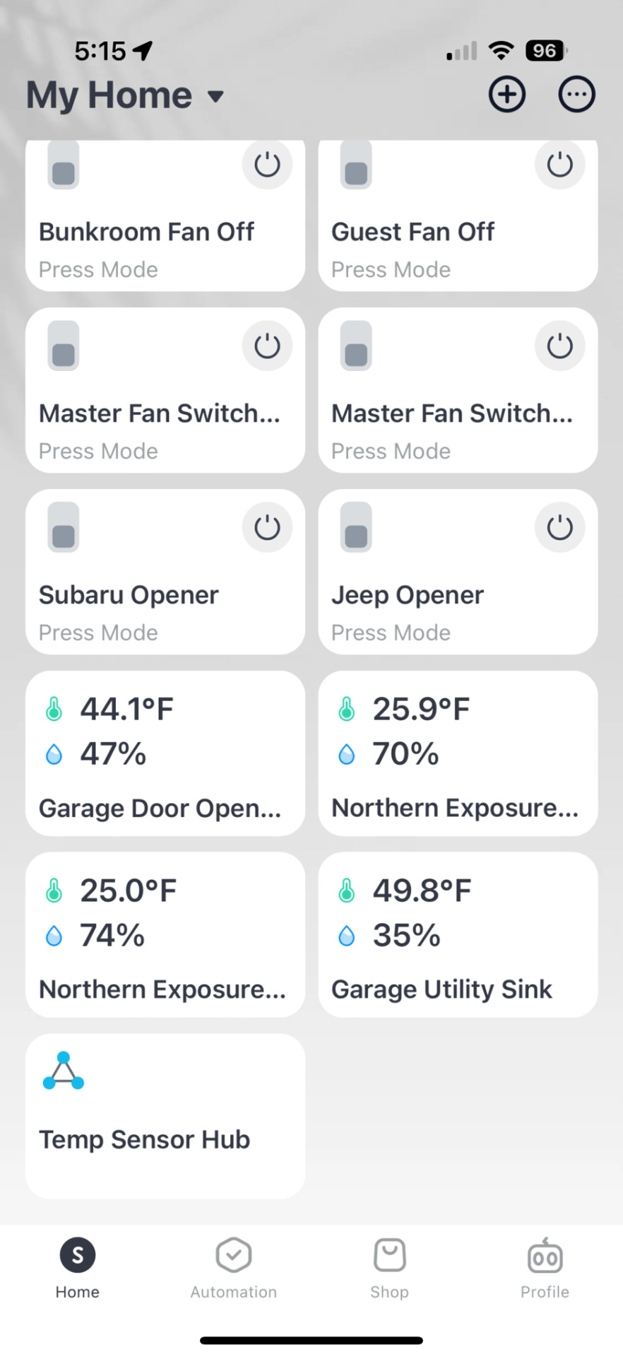Tap the Guest Fan Off bot icon

coord(356,165)
